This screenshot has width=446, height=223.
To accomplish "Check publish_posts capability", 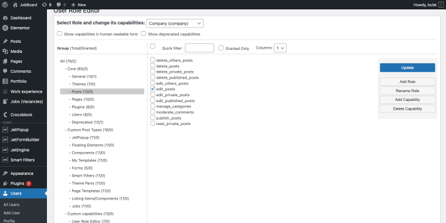I will (153, 117).
